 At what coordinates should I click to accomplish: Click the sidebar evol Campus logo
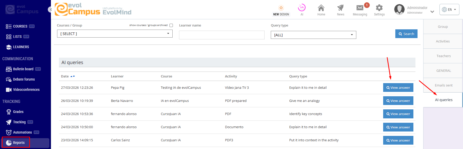pos(22,9)
